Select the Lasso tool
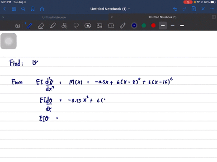Screen dimensions: 217x162 coord(76,26)
